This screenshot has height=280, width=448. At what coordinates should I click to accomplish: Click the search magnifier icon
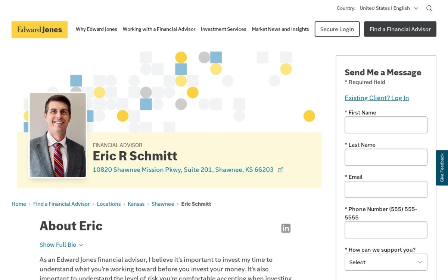(x=429, y=8)
